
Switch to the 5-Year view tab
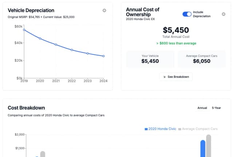[x=216, y=108]
